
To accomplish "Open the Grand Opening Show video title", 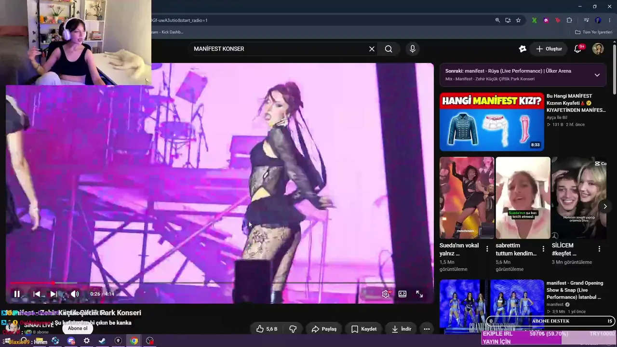I will (x=575, y=290).
